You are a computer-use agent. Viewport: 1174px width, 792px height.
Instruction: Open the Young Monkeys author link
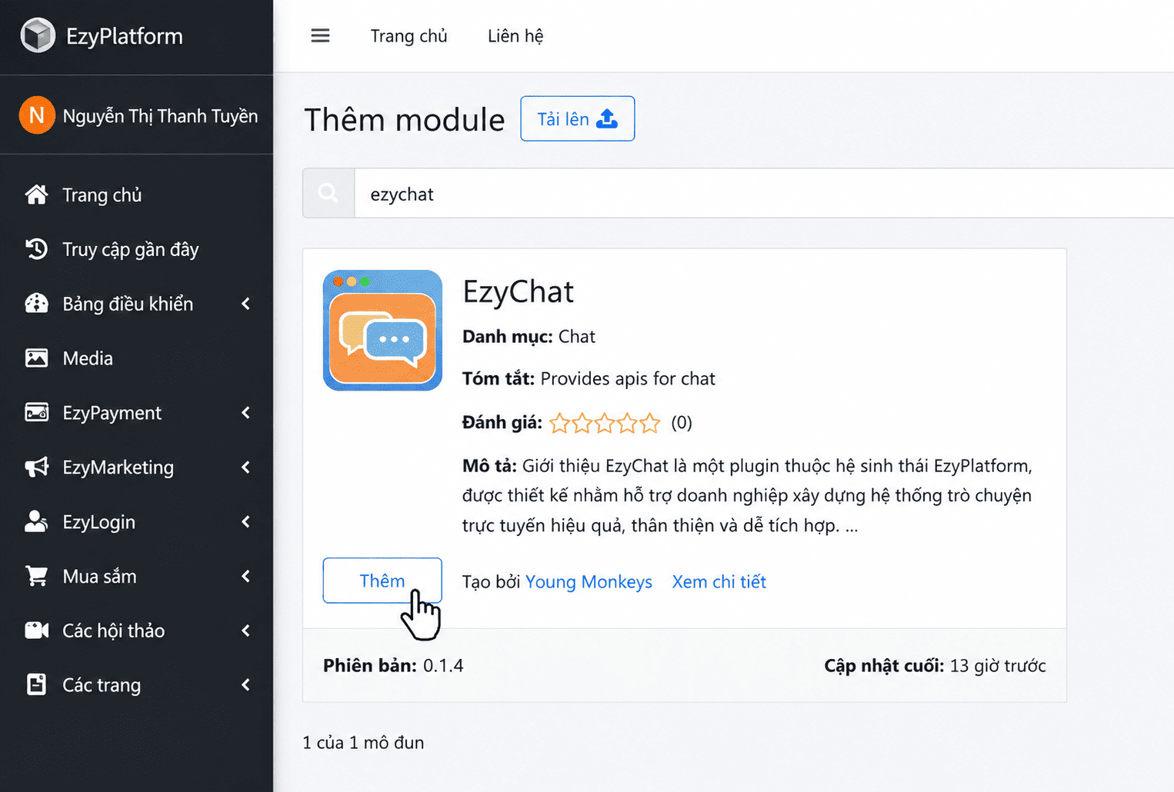click(x=589, y=582)
